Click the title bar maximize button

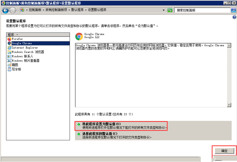229,3
